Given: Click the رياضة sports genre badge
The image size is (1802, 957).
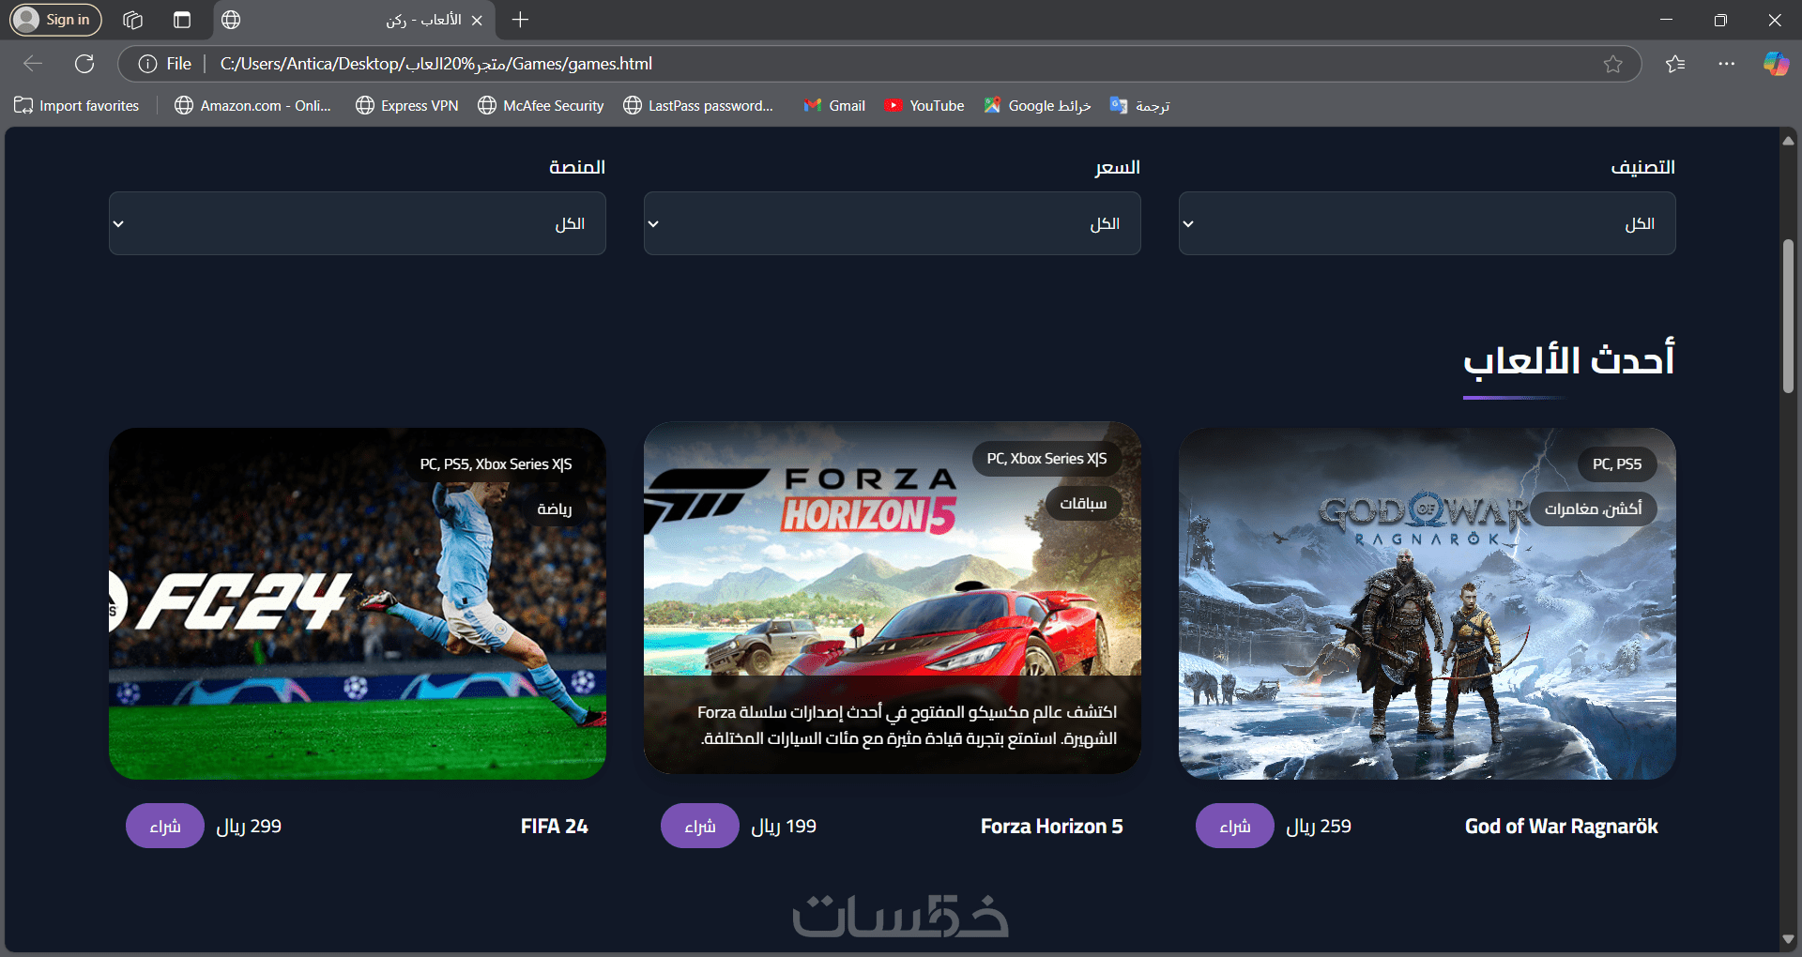Looking at the screenshot, I should [x=554, y=509].
